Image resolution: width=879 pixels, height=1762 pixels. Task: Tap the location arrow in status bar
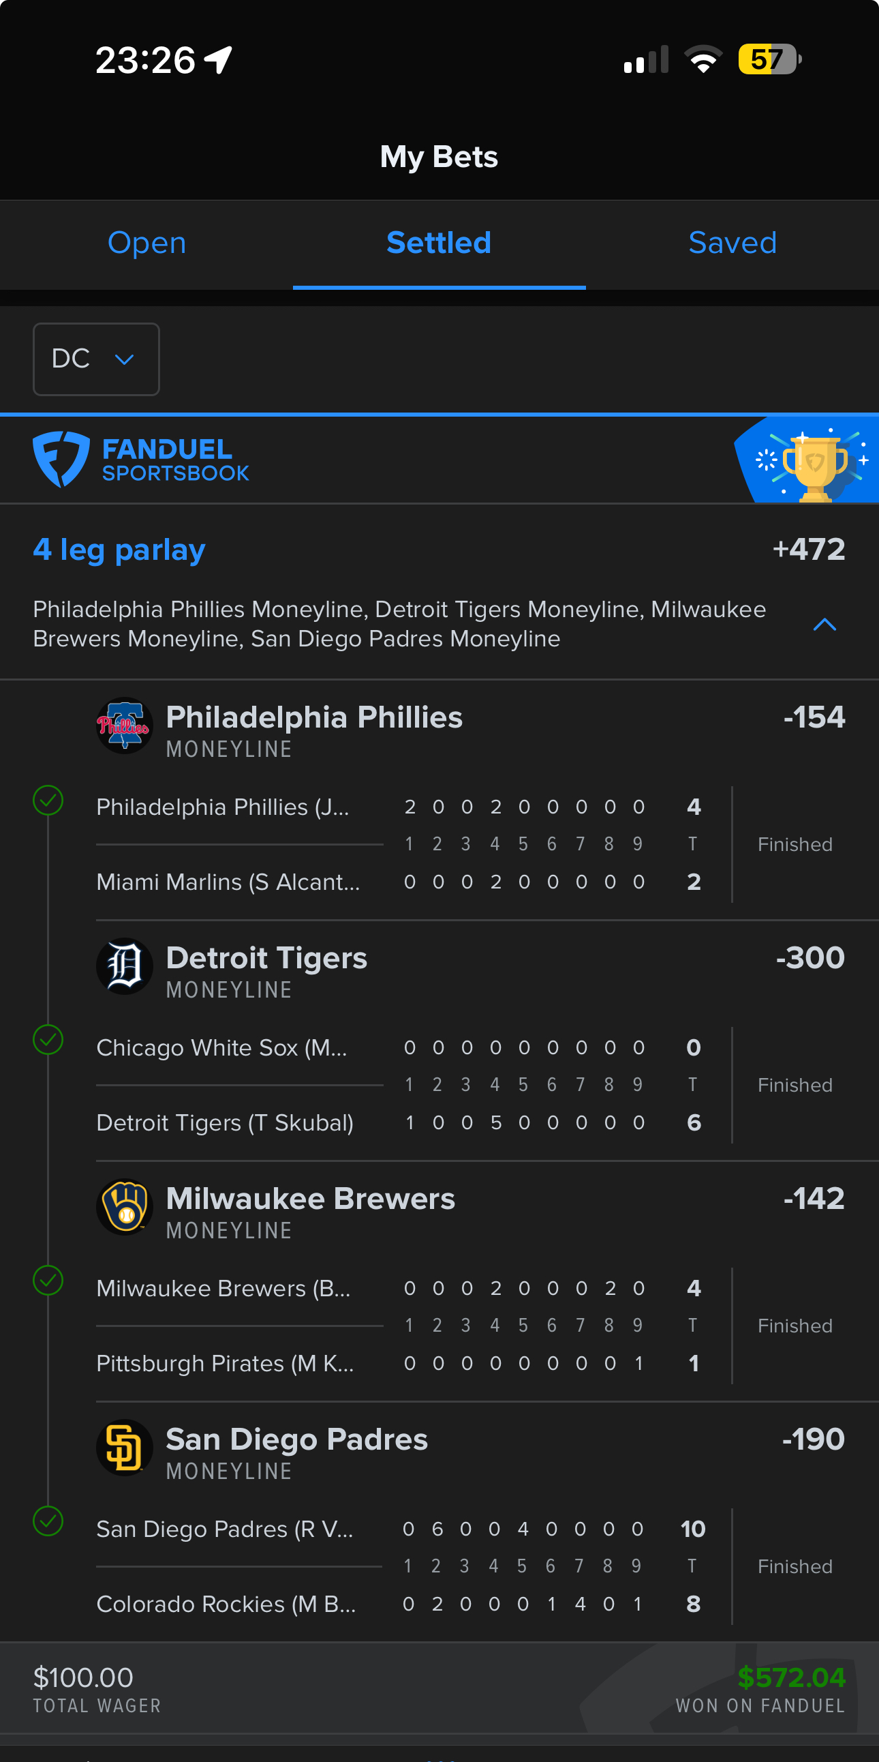[219, 59]
